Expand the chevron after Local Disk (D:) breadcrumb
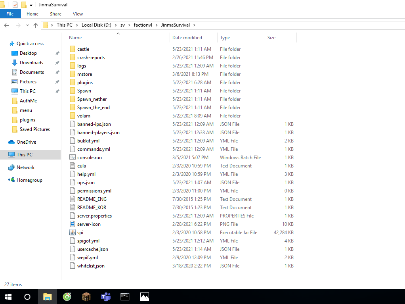Image resolution: width=405 pixels, height=304 pixels. (115, 25)
